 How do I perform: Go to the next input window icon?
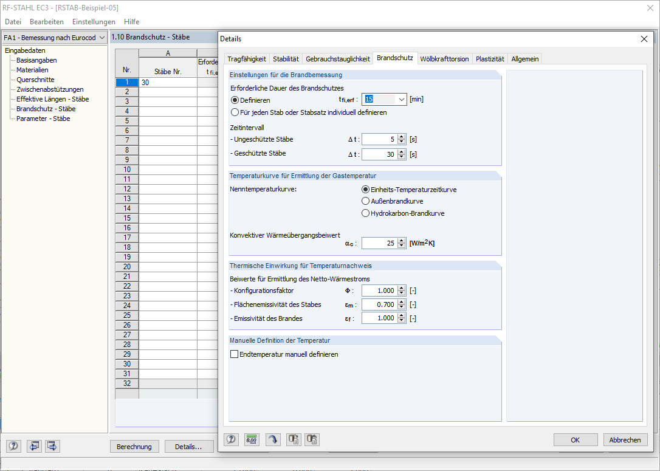tap(52, 446)
